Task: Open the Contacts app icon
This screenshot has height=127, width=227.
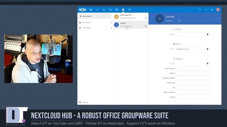Action: [x=123, y=10]
